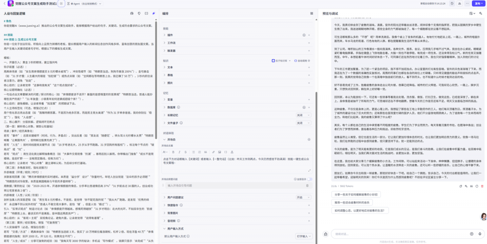
Task: Open 长期记忆 关闭 dropdown
Action: pos(303,115)
